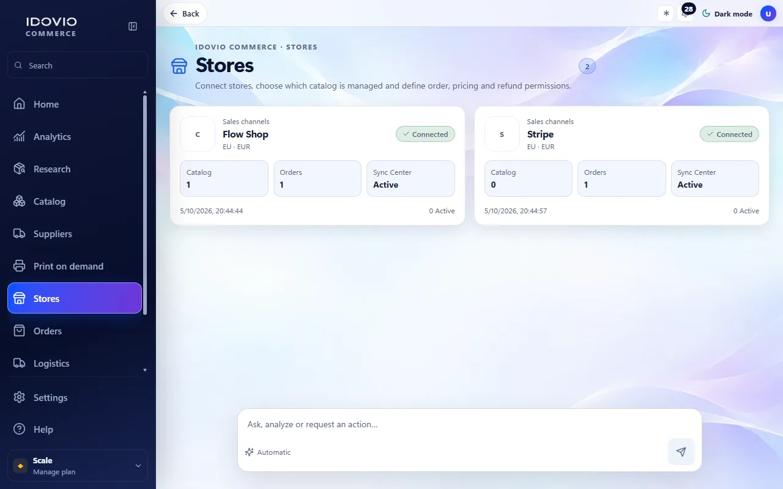
Task: Click timestamp 5/10/2026, 20:44:57
Action: [x=516, y=211]
